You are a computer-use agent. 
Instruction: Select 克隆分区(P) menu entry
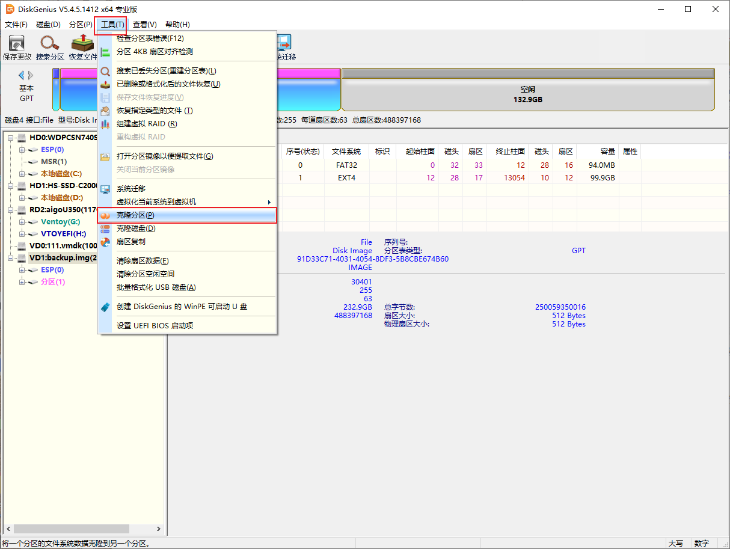coord(187,215)
